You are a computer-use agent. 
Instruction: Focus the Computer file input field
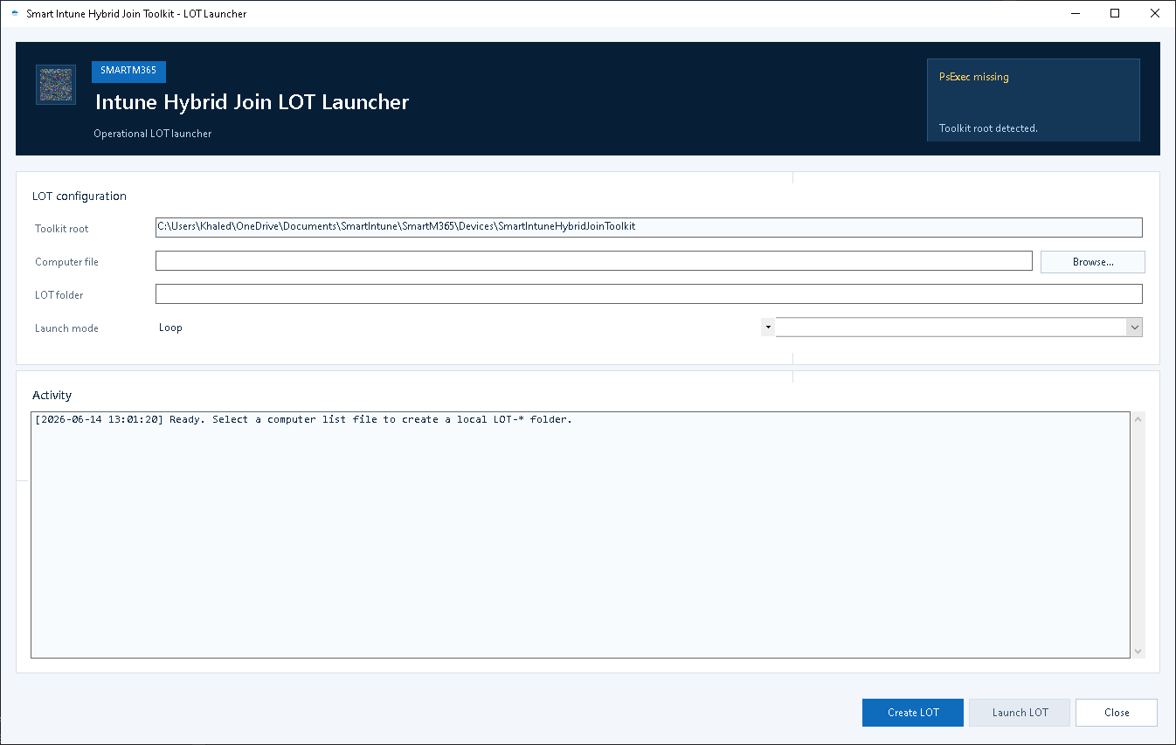(594, 261)
